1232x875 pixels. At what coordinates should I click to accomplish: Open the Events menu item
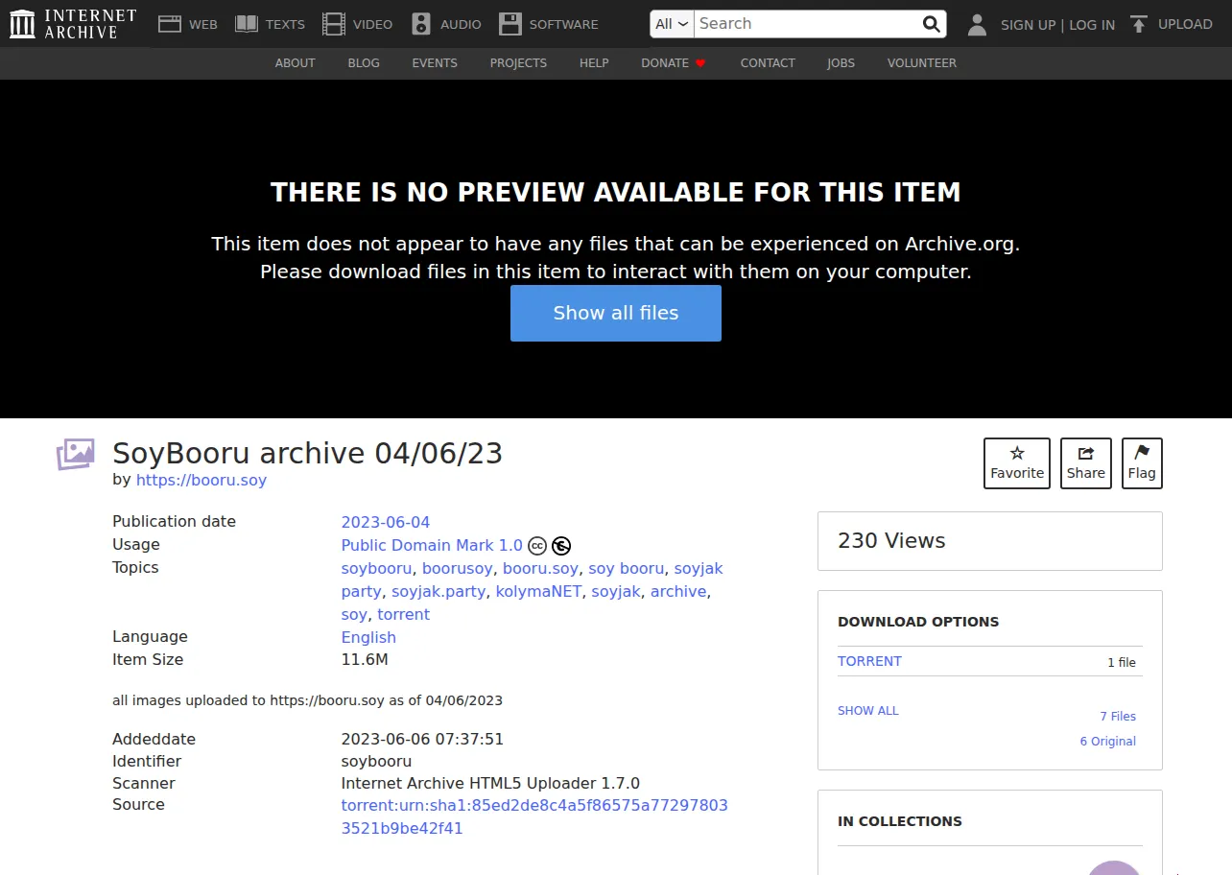pos(435,63)
